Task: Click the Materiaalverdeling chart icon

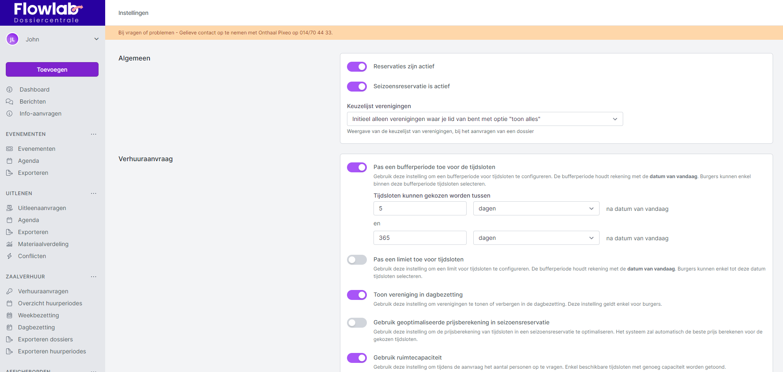Action: [10, 244]
